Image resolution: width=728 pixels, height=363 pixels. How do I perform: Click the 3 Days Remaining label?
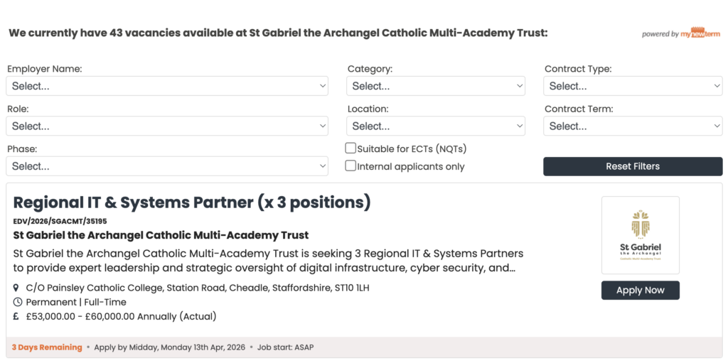[x=47, y=347]
